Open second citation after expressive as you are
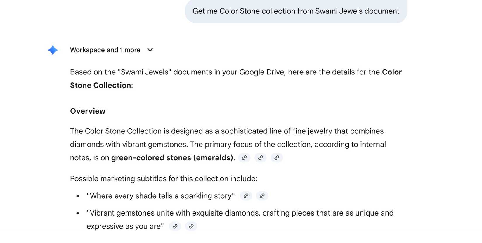 191,226
